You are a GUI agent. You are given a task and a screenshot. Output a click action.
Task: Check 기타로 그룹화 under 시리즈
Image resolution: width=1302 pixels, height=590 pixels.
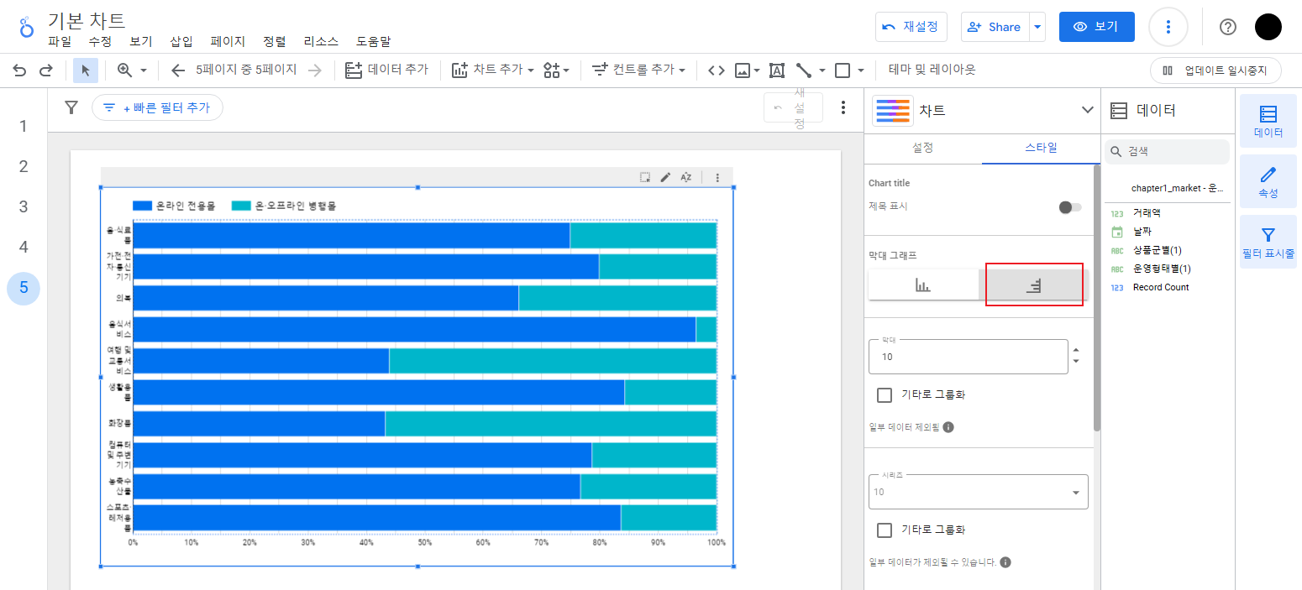pyautogui.click(x=884, y=530)
